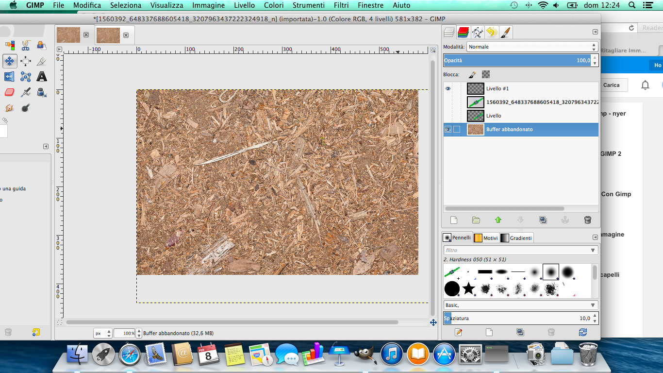Adjust the Spaziatura brush spacing slider
This screenshot has width=663, height=373.
click(521, 318)
